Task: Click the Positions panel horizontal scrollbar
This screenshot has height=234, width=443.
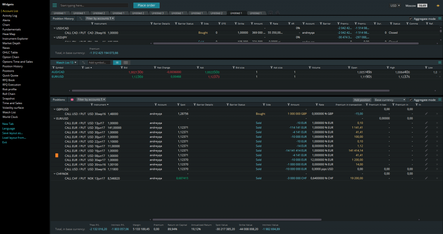Action: click(x=237, y=220)
